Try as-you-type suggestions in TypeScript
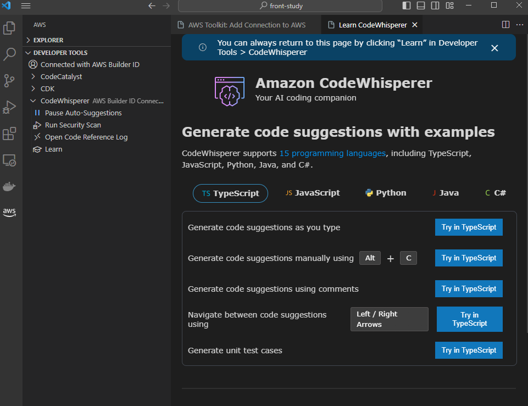 [469, 227]
